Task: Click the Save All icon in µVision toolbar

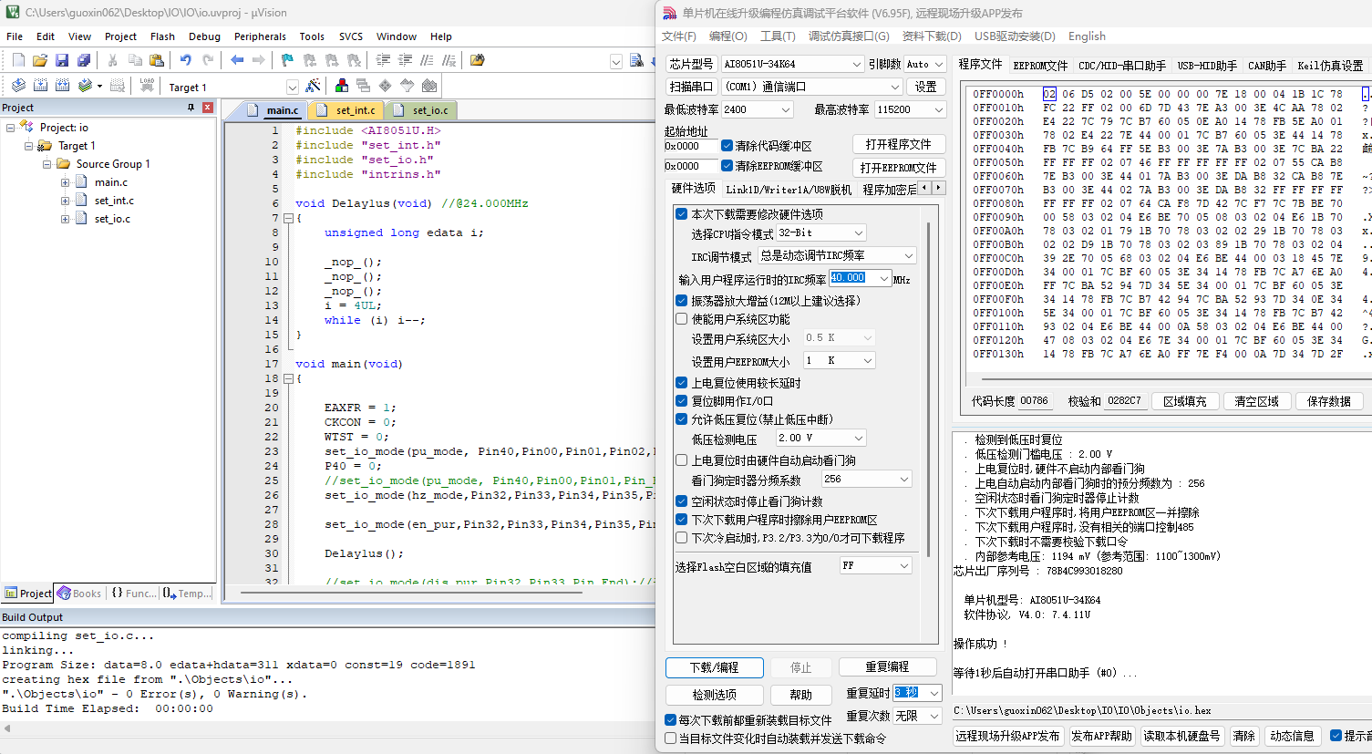Action: click(x=84, y=60)
